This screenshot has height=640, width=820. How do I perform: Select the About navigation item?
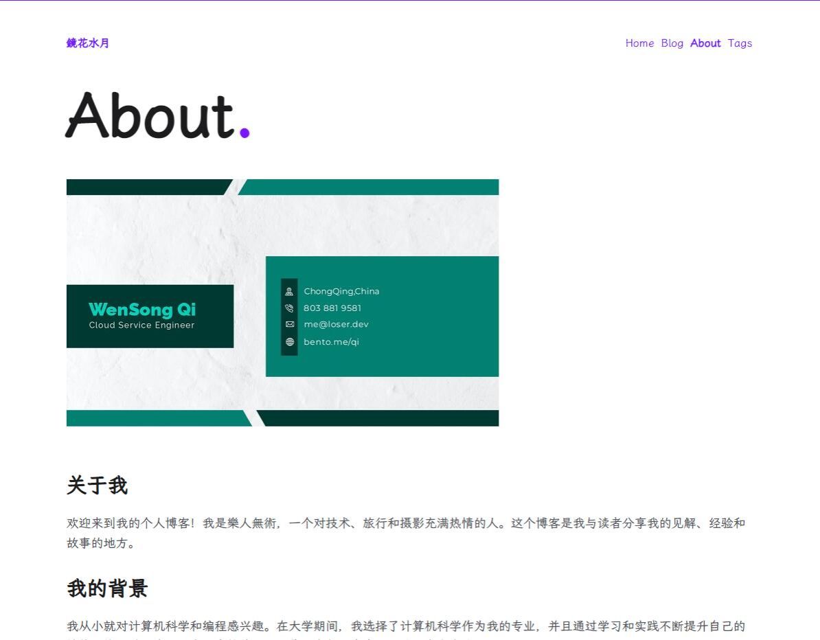pyautogui.click(x=705, y=43)
